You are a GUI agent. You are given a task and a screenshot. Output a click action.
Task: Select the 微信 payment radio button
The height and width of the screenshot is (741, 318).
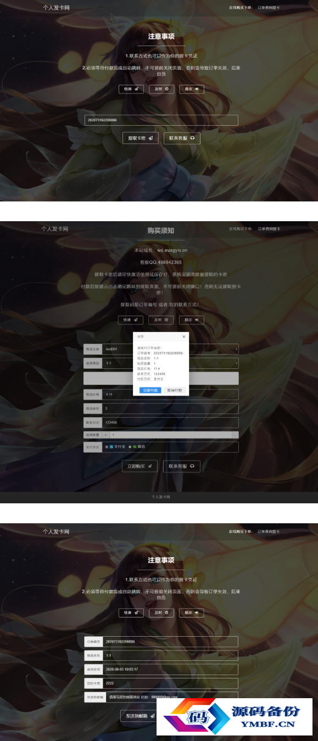click(x=130, y=447)
